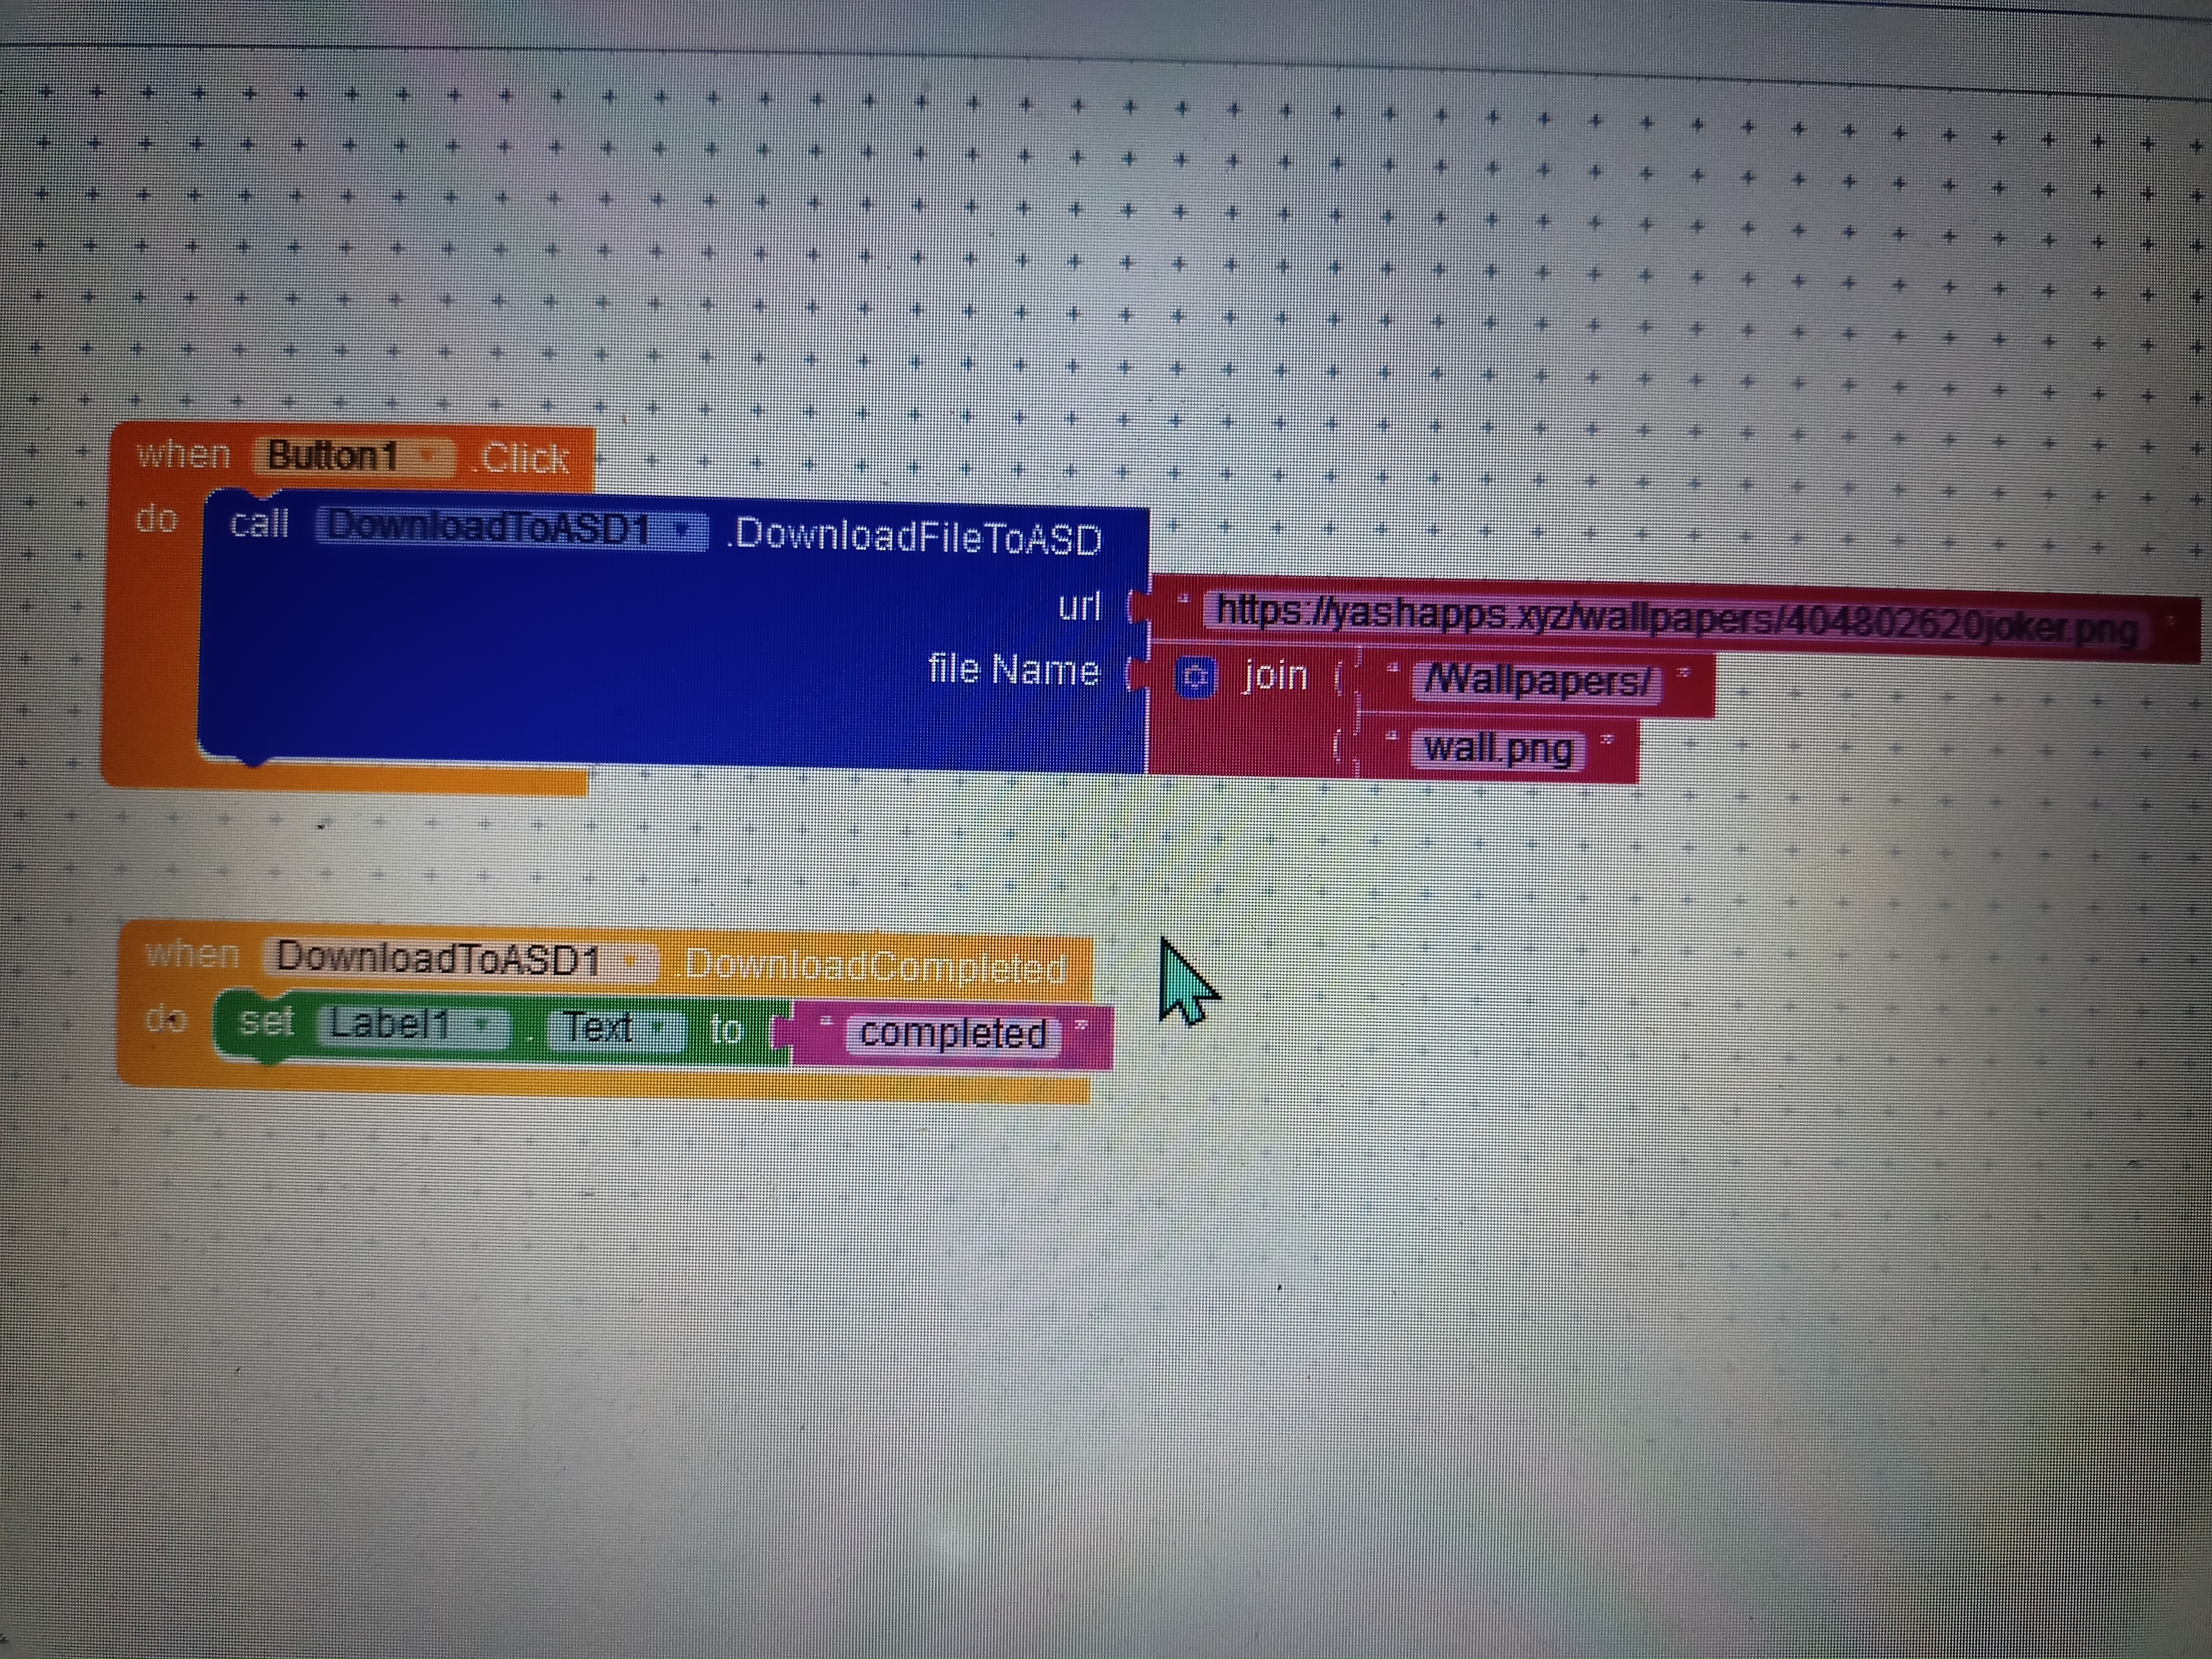The image size is (2212, 1659).
Task: Edit the /Wallpapers/ text string
Action: coord(1537,682)
